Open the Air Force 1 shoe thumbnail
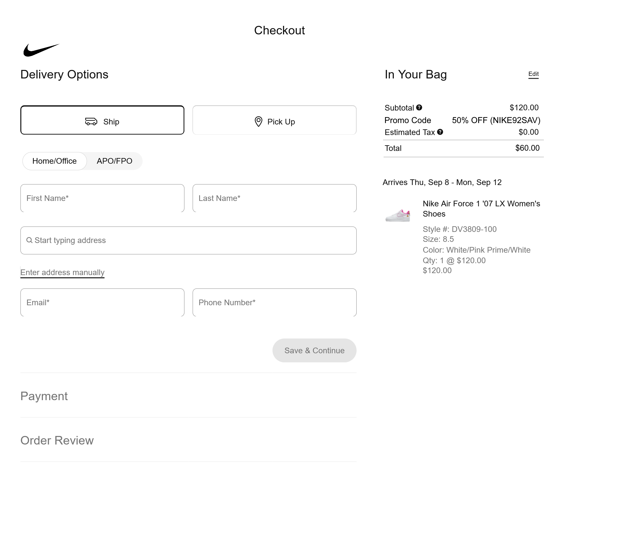Screen dimensions: 620x538 coord(398,215)
